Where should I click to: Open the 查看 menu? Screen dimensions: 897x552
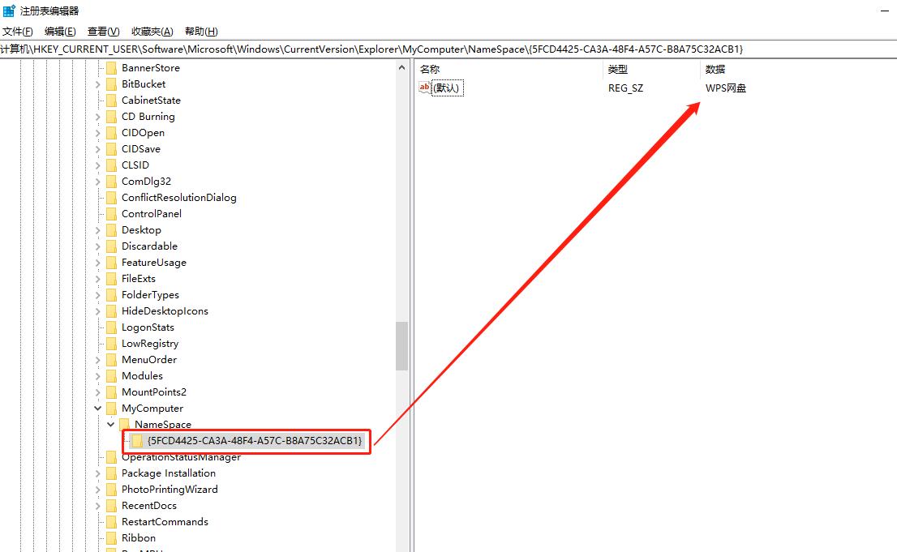coord(101,31)
